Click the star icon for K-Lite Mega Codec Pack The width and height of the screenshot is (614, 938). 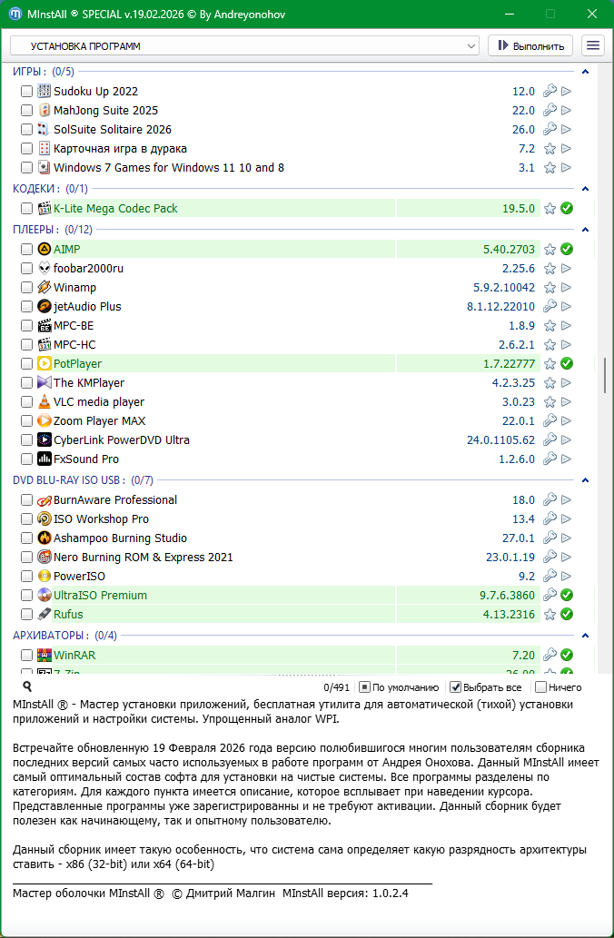(x=550, y=209)
